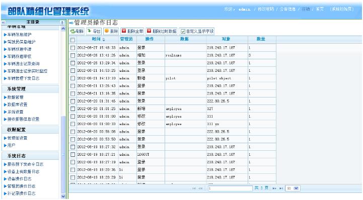Open 车辆管理下发日志 in the sidebar
The height and width of the screenshot is (200, 363).
23,78
